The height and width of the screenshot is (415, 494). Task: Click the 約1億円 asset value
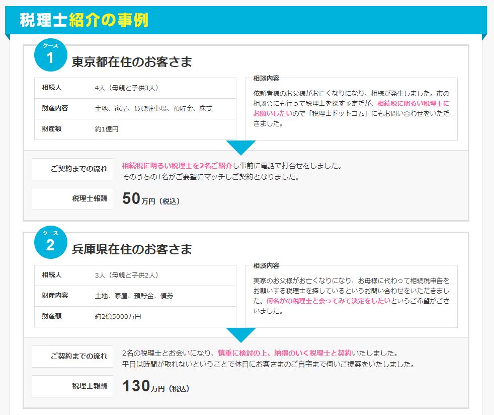(x=107, y=129)
